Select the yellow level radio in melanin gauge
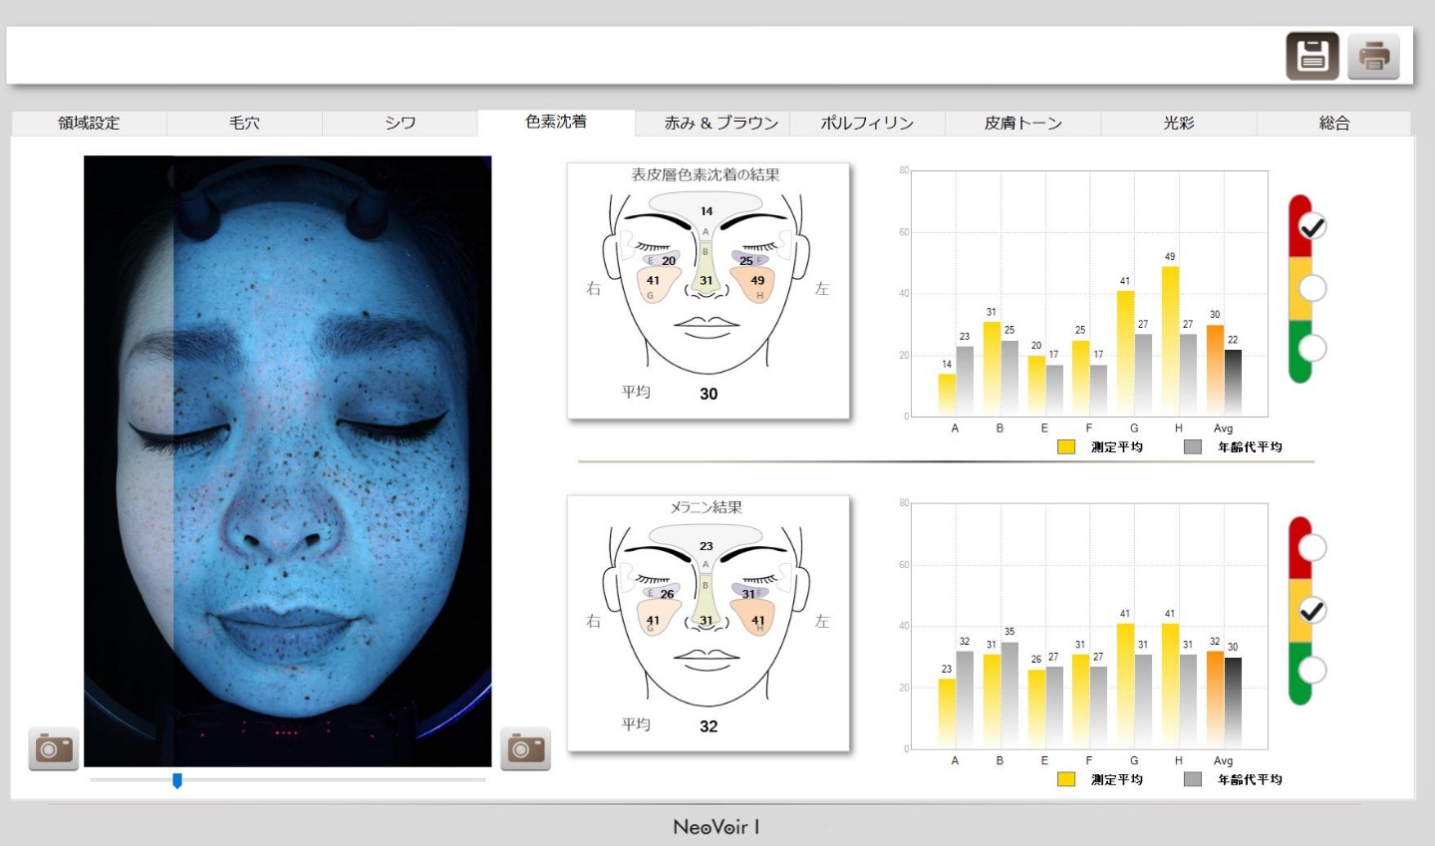Screen dimensions: 1435x846 point(1312,610)
